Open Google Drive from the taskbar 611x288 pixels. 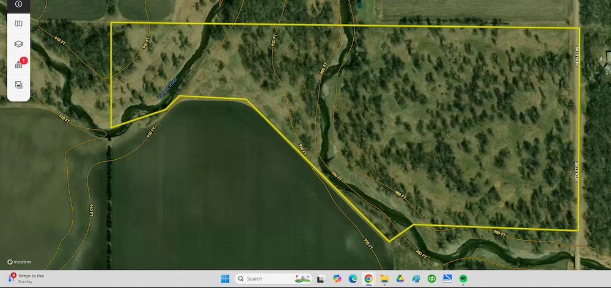[400, 279]
